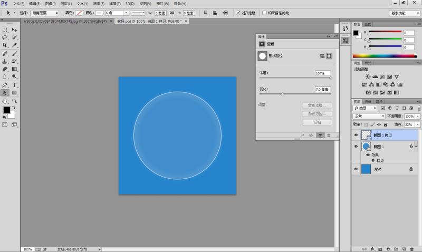Click the vector mask icon in Properties

click(329, 55)
